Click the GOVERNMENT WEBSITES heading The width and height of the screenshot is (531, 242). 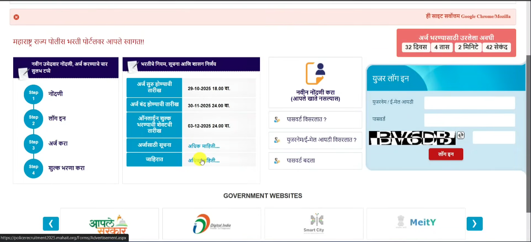(263, 196)
